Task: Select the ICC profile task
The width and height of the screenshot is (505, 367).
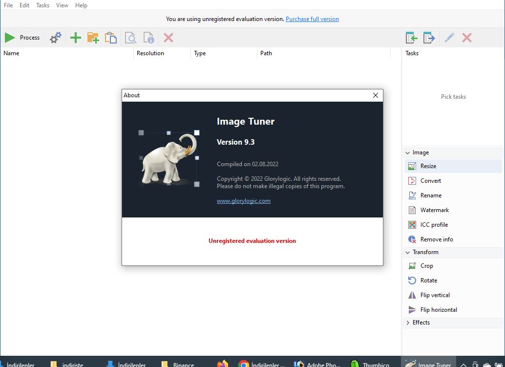Action: tap(453, 225)
